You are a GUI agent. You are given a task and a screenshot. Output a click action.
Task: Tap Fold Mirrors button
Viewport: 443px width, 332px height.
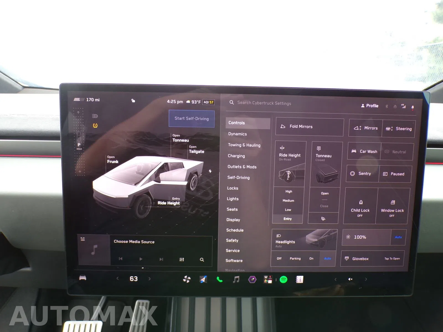[x=310, y=127]
